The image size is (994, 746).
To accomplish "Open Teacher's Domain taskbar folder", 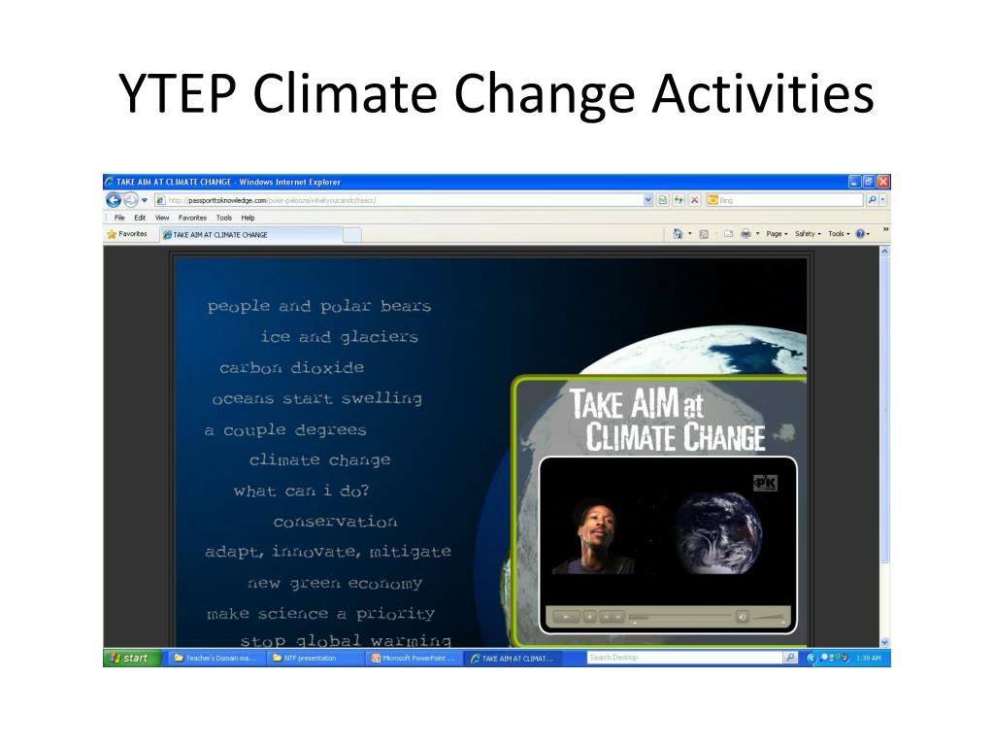I will pos(215,658).
